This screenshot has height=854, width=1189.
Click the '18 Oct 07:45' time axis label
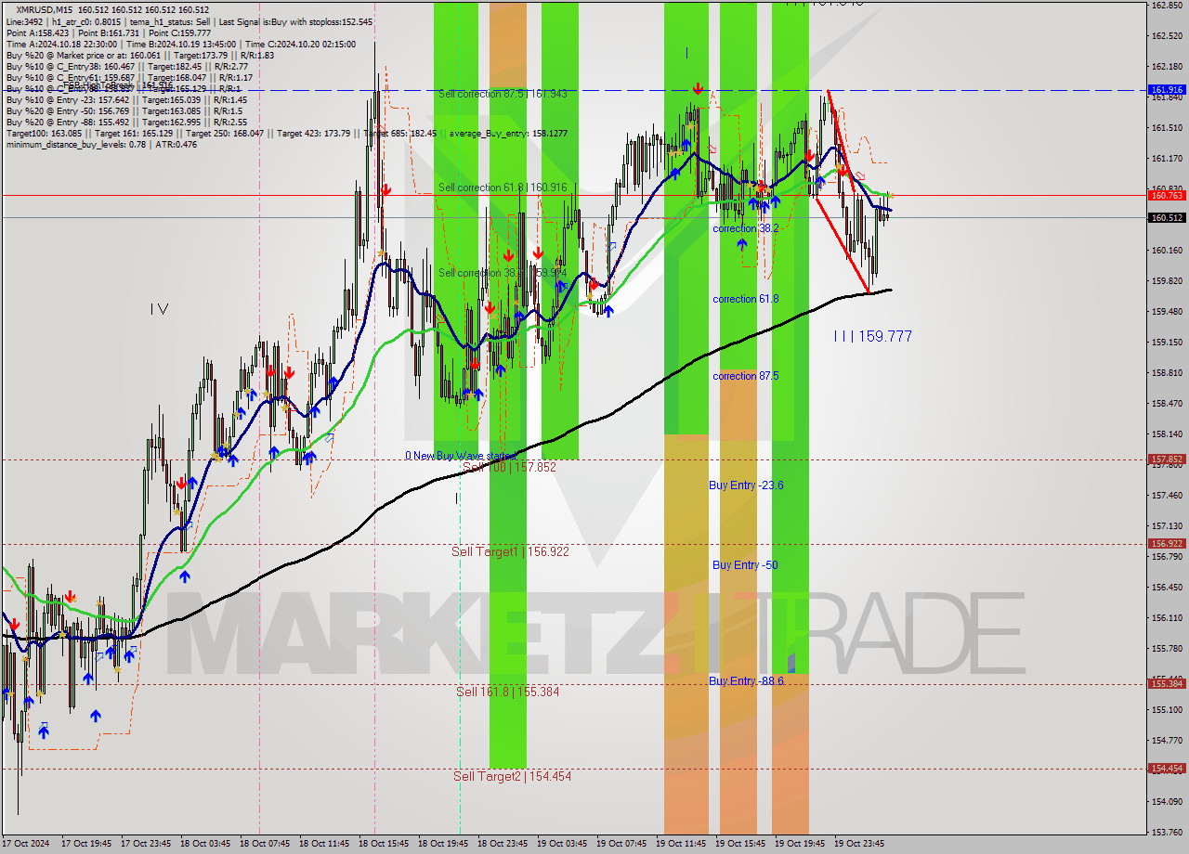pyautogui.click(x=265, y=844)
